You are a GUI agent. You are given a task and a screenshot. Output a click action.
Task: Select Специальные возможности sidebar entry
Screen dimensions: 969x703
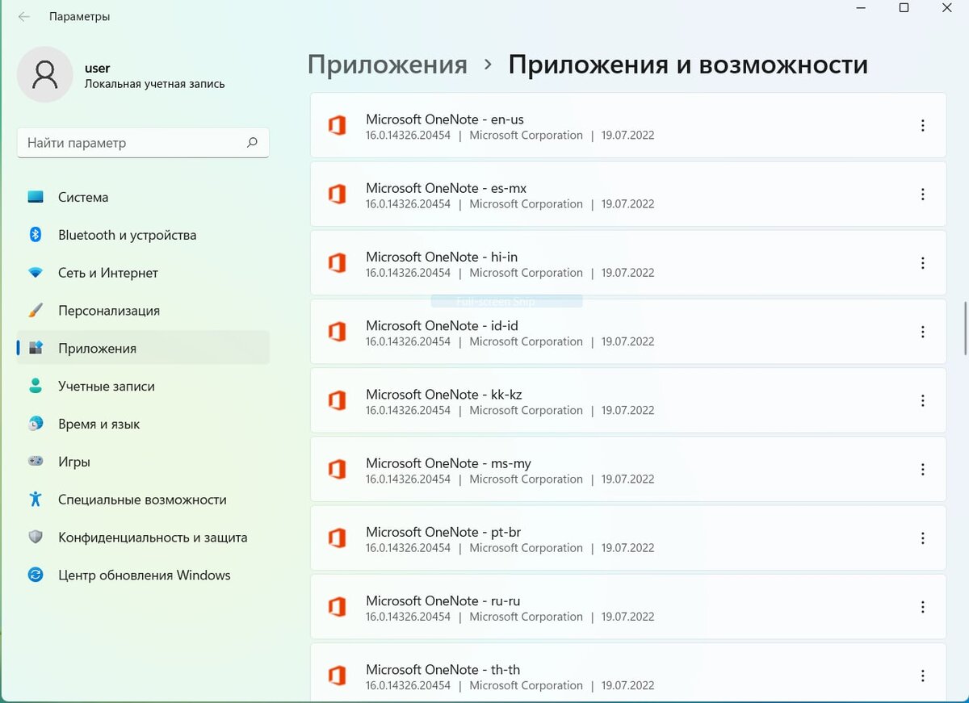[143, 500]
